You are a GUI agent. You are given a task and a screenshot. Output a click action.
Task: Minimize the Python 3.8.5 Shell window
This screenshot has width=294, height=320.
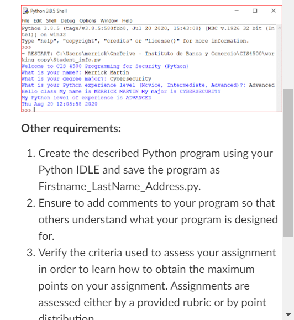[x=237, y=11]
